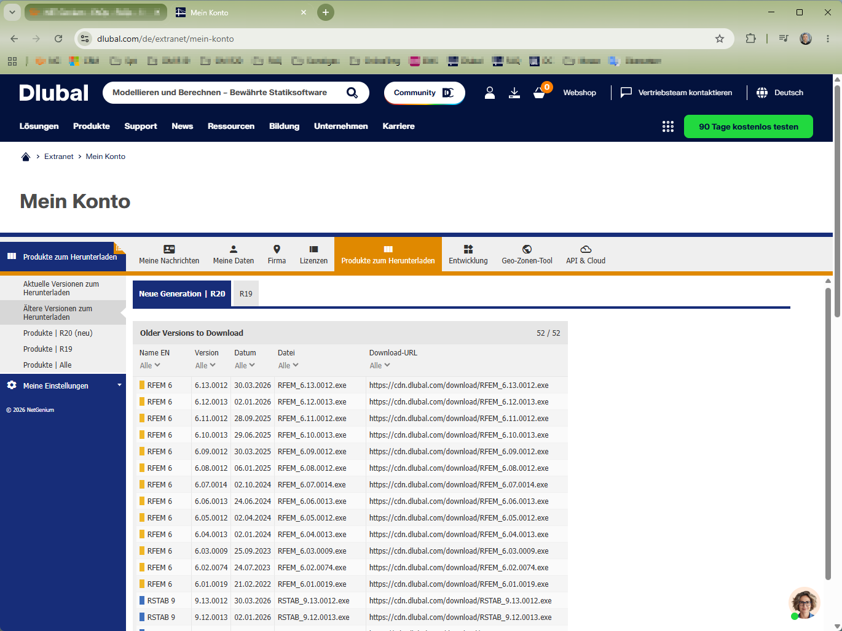The width and height of the screenshot is (842, 631).
Task: Click Vertriebsteam kontaktieren link
Action: point(685,93)
